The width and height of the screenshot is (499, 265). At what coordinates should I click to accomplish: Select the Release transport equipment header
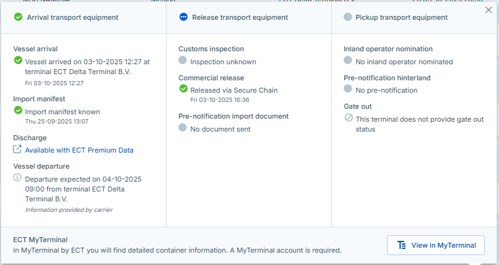pos(240,17)
